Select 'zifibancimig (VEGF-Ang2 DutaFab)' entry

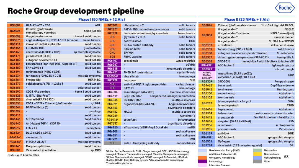click(146, 127)
